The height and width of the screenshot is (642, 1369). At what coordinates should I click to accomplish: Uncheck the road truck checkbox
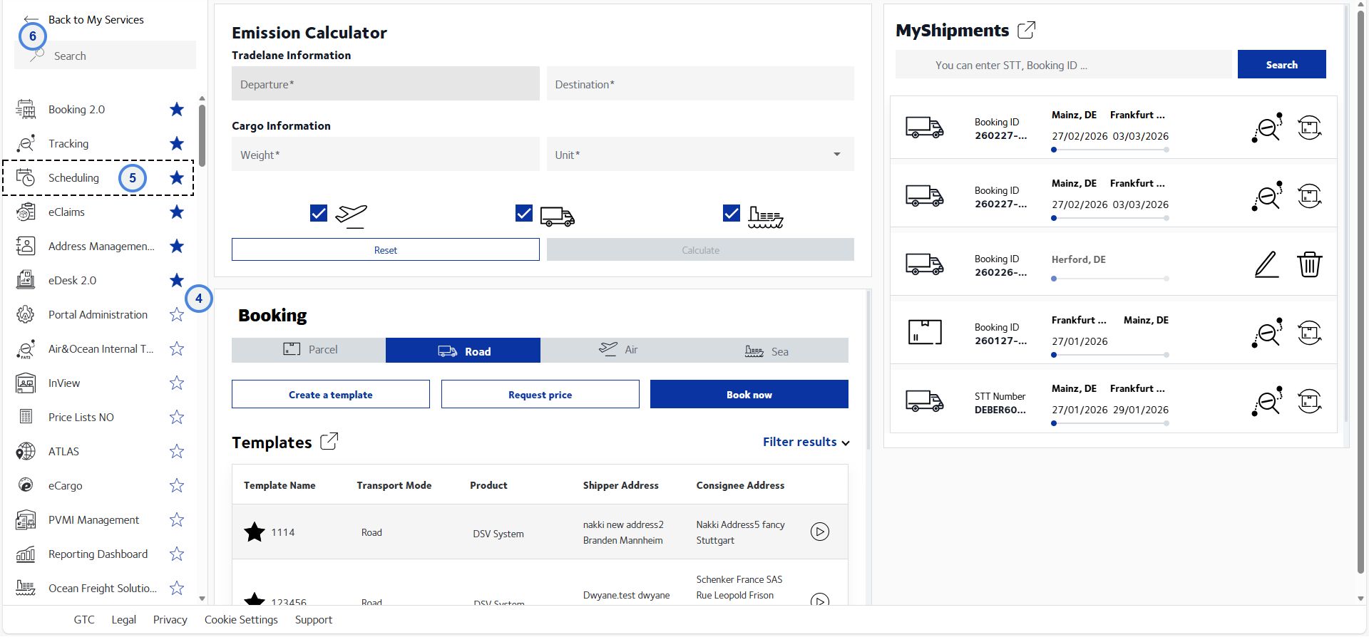click(524, 213)
